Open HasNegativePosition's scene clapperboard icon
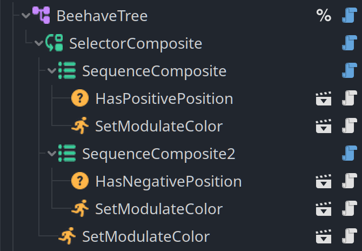 point(324,181)
